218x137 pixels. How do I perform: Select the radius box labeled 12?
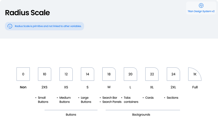tap(66, 74)
